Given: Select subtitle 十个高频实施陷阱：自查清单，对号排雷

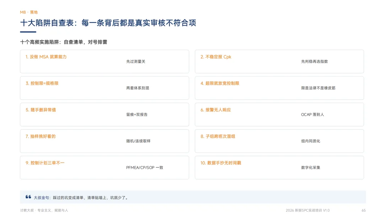Looking at the screenshot, I should click(x=64, y=42).
